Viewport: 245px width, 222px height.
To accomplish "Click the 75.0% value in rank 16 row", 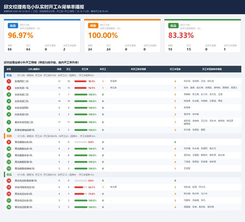I will tap(92, 194).
